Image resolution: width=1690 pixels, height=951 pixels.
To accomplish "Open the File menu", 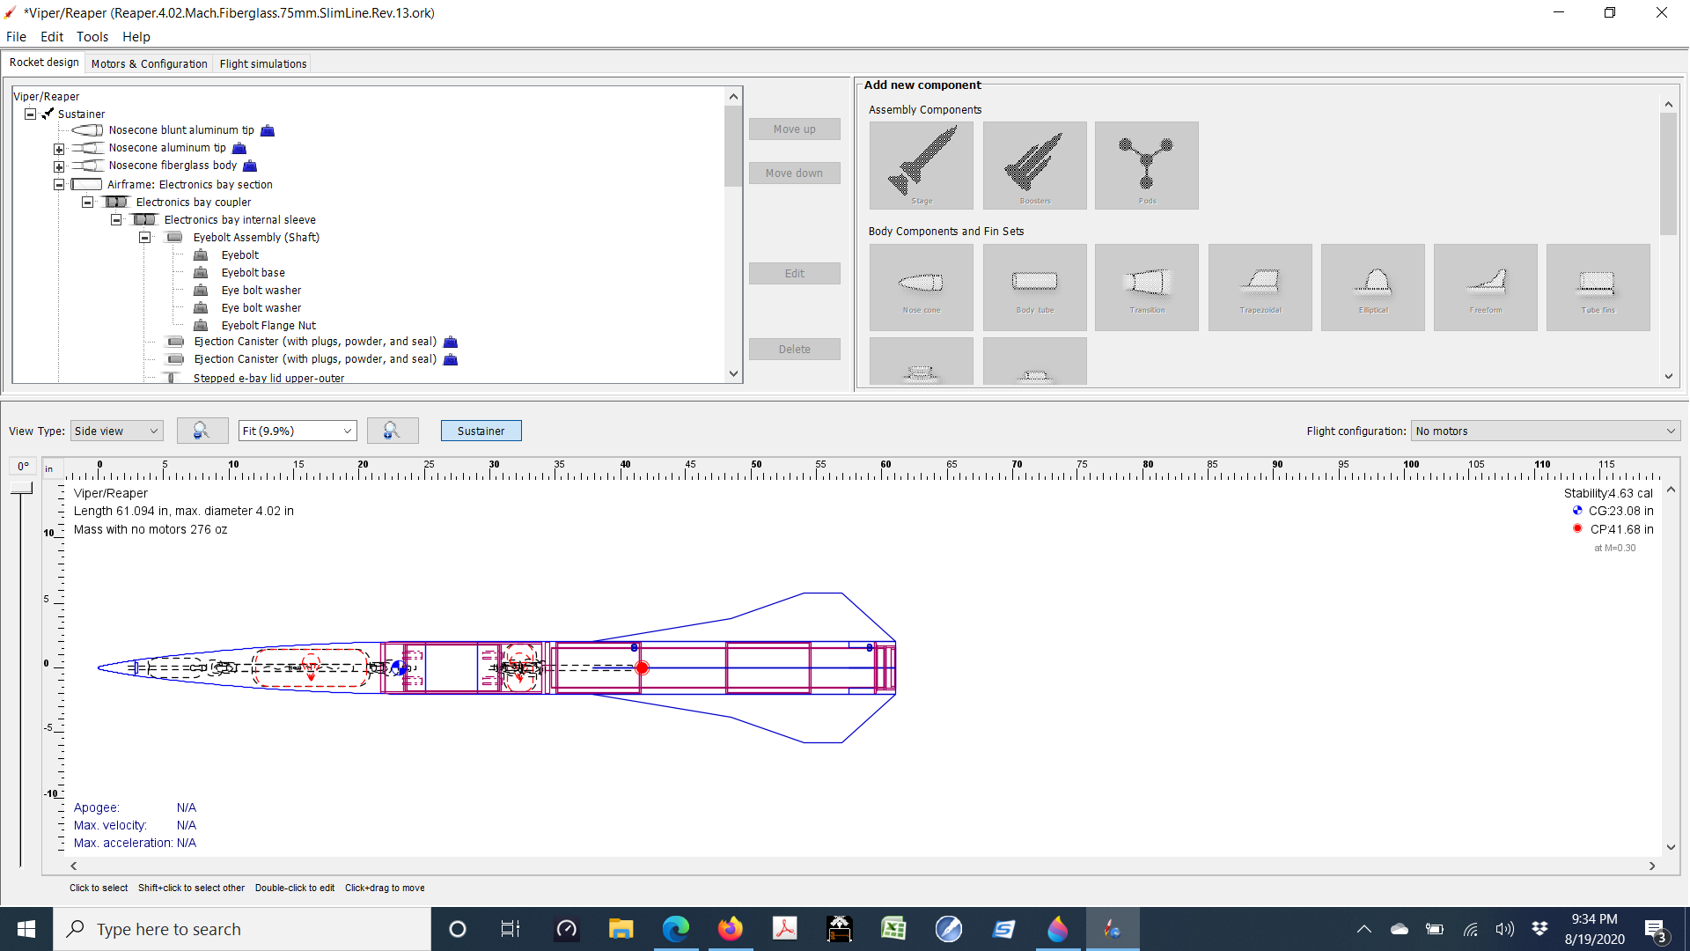I will tap(16, 36).
